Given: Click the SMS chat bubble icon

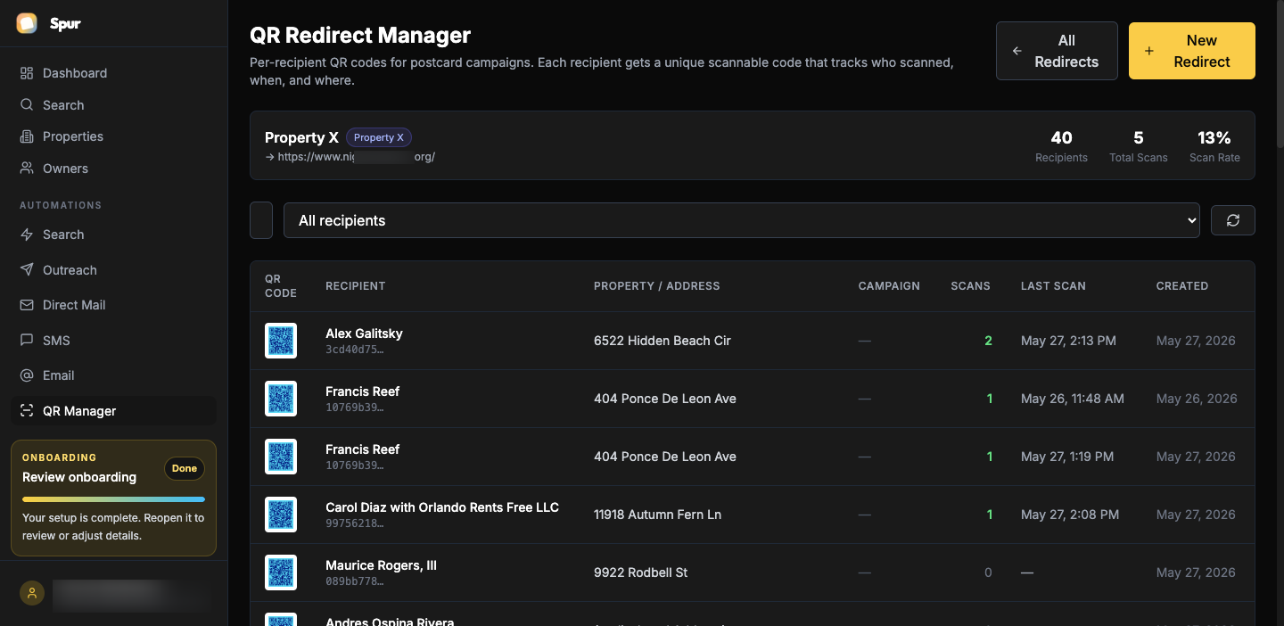Looking at the screenshot, I should (27, 340).
